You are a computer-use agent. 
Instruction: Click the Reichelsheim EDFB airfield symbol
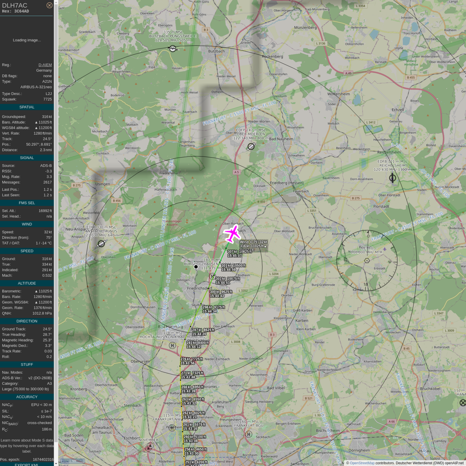393,178
